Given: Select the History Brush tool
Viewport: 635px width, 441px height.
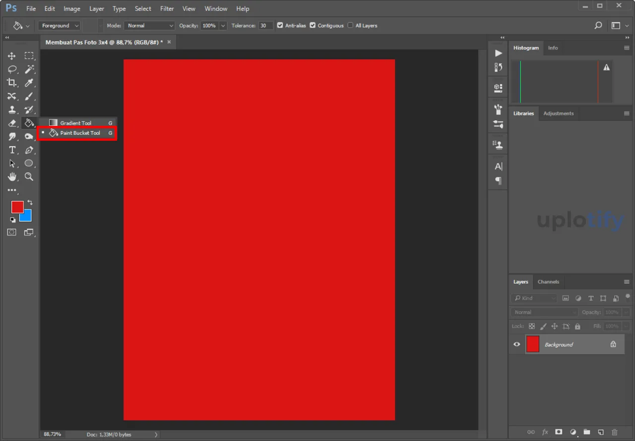Looking at the screenshot, I should pyautogui.click(x=29, y=110).
